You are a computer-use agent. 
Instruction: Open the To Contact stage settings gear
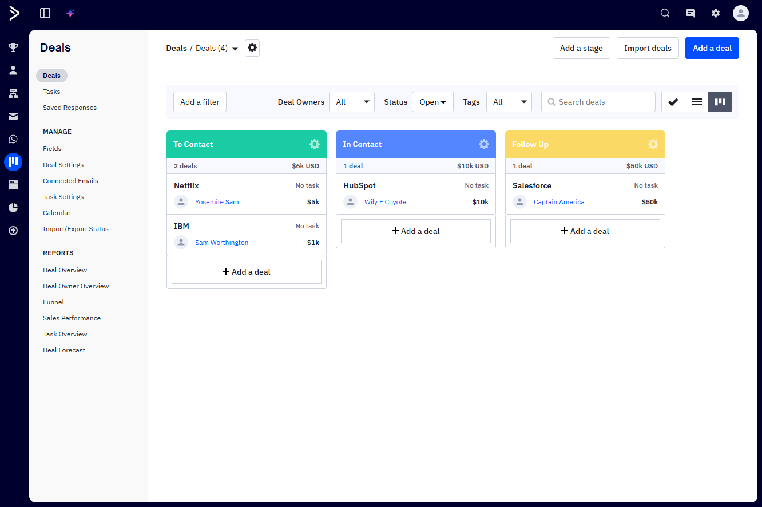tap(314, 144)
